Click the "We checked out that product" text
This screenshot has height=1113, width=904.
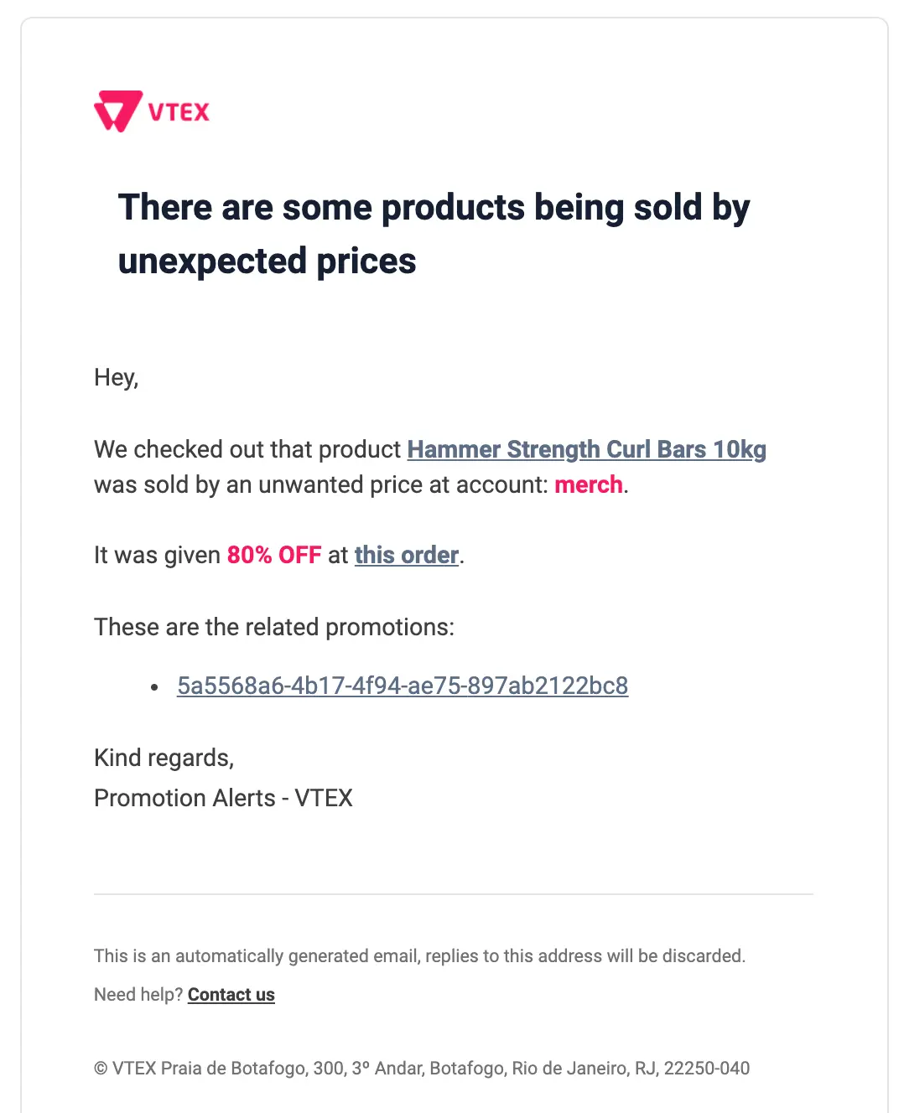click(247, 449)
